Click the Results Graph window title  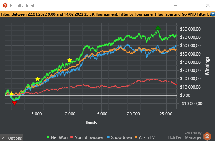coord(23,6)
